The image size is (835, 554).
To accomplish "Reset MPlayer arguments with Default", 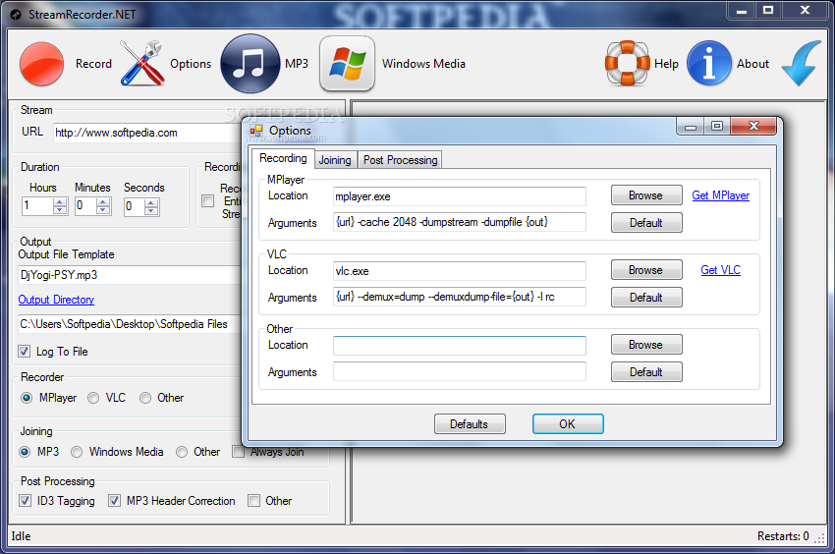I will point(646,223).
